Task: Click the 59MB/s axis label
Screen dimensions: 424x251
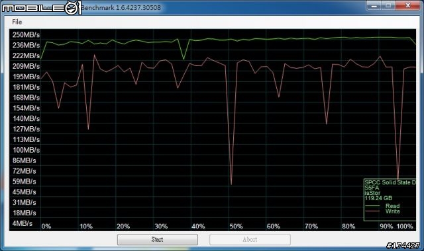Action: tap(24, 182)
